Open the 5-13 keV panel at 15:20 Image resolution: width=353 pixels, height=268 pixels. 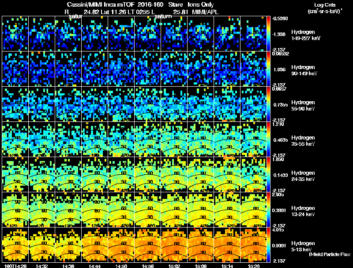tap(254, 245)
